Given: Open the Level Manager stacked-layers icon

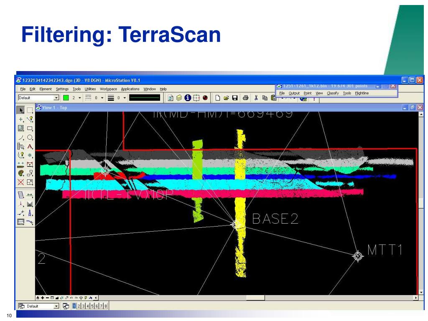Looking at the screenshot, I should (x=179, y=98).
